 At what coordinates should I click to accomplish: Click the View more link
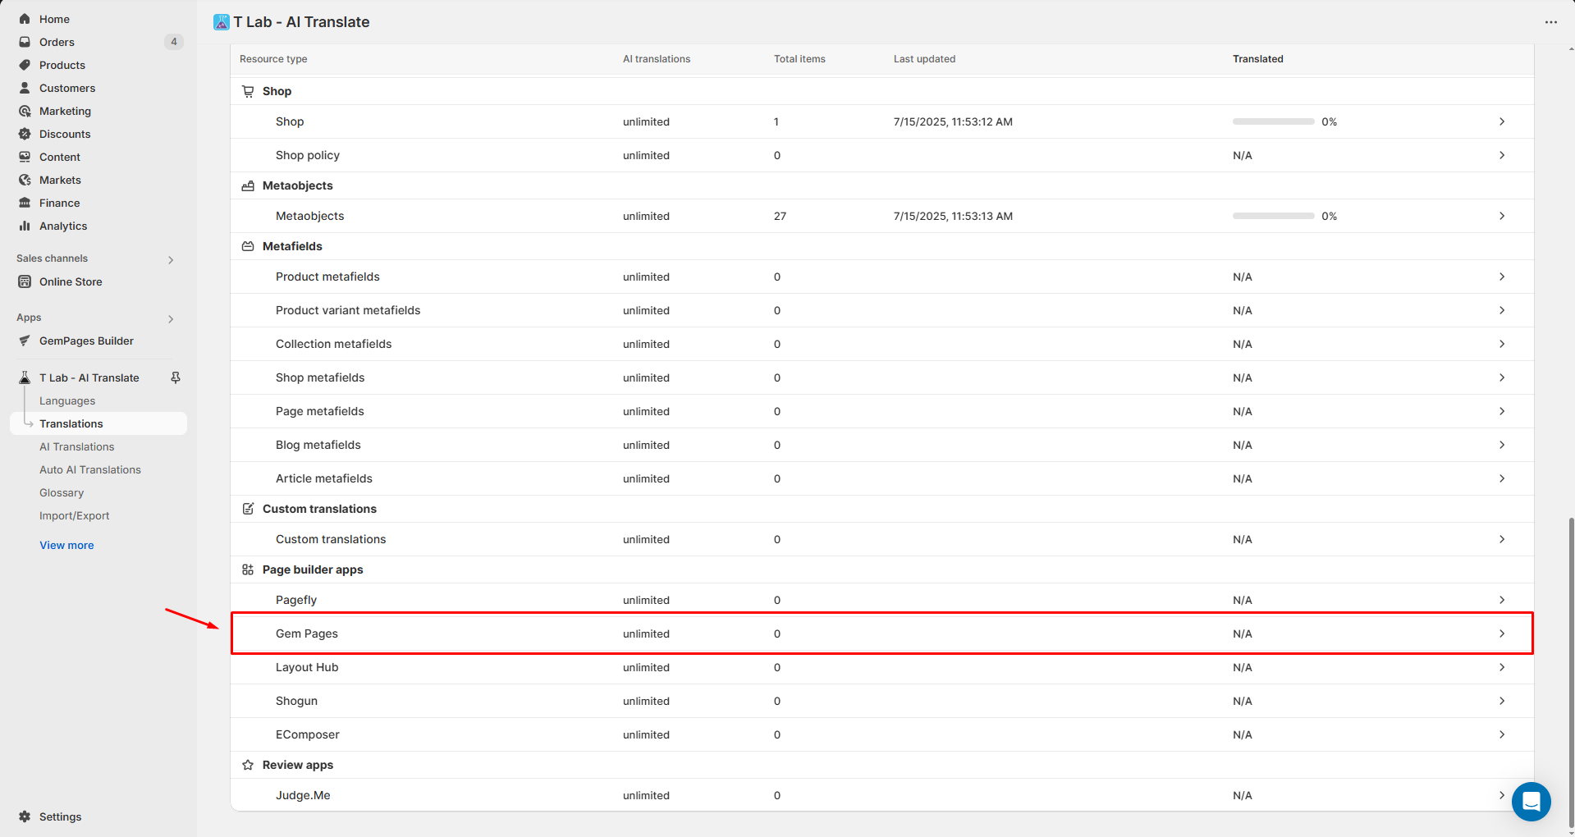coord(66,545)
